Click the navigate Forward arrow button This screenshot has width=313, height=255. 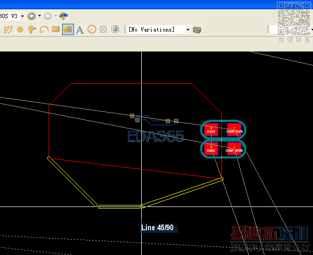(48, 16)
